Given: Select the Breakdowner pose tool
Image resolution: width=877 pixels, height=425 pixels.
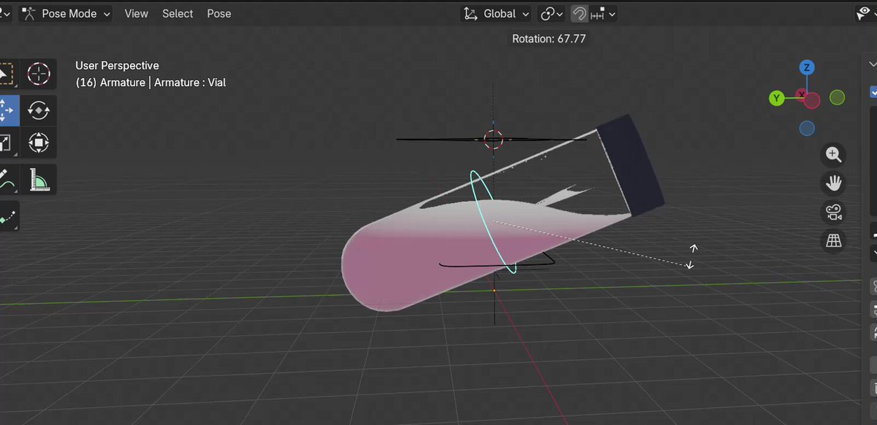Looking at the screenshot, I should coord(7,217).
